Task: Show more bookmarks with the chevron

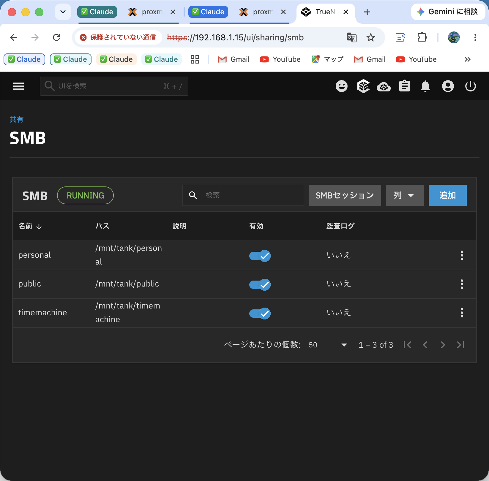Action: point(468,59)
